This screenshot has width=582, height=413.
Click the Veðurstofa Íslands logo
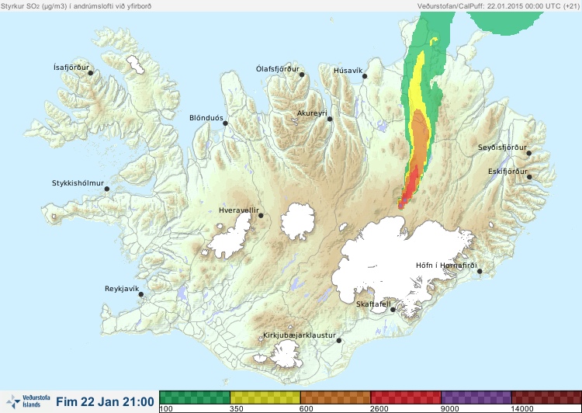click(28, 401)
